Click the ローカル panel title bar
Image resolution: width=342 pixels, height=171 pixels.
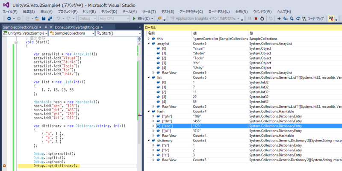[243, 28]
